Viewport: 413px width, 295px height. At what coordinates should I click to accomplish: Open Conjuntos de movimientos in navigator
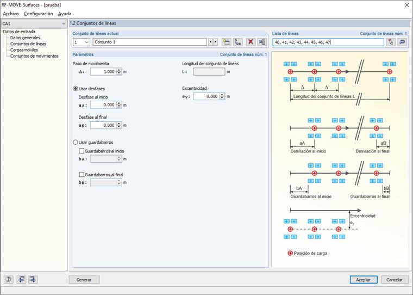34,56
